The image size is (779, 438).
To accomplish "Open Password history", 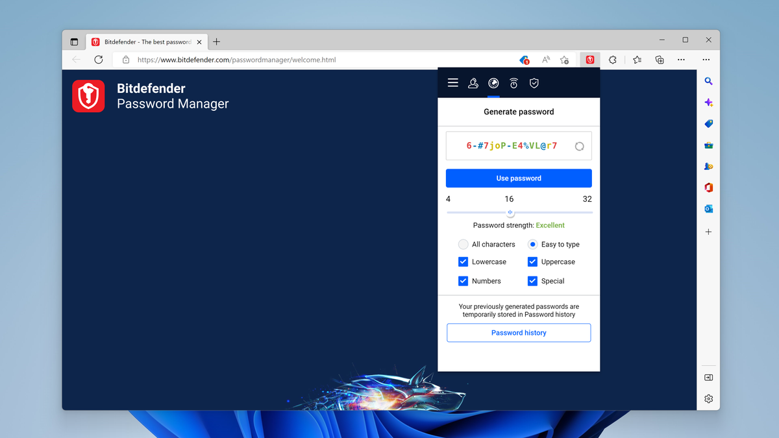I will tap(518, 332).
